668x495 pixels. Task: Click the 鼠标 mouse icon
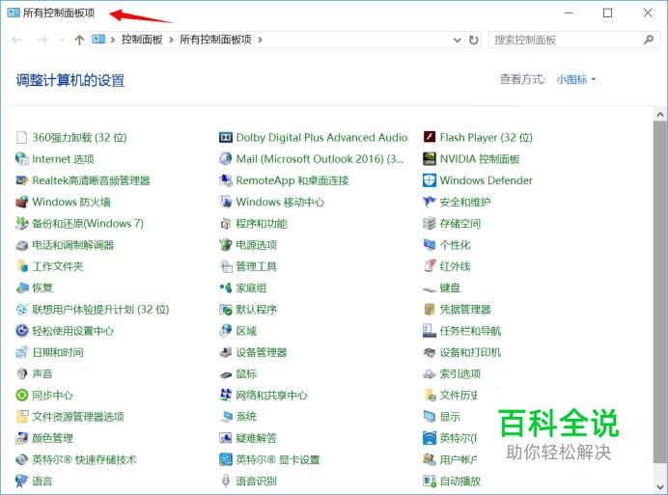coord(225,374)
